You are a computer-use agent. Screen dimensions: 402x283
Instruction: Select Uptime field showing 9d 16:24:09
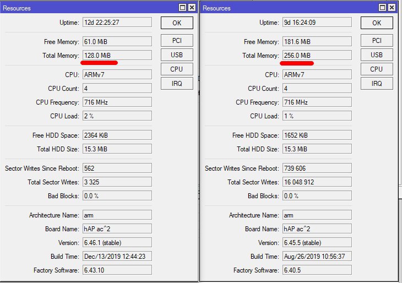(x=317, y=23)
